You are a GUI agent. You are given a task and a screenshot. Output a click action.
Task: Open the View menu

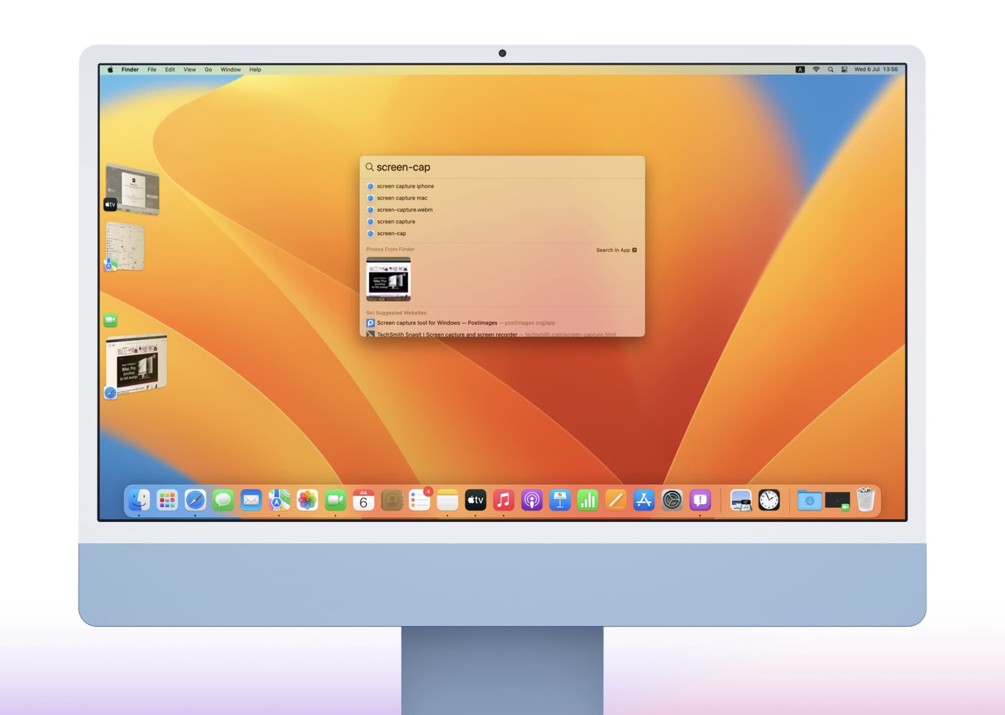click(x=189, y=70)
